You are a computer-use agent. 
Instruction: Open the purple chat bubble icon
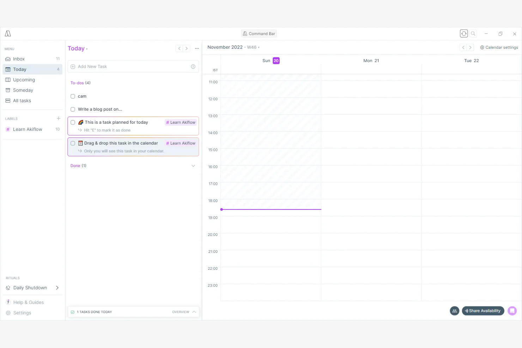point(512,311)
